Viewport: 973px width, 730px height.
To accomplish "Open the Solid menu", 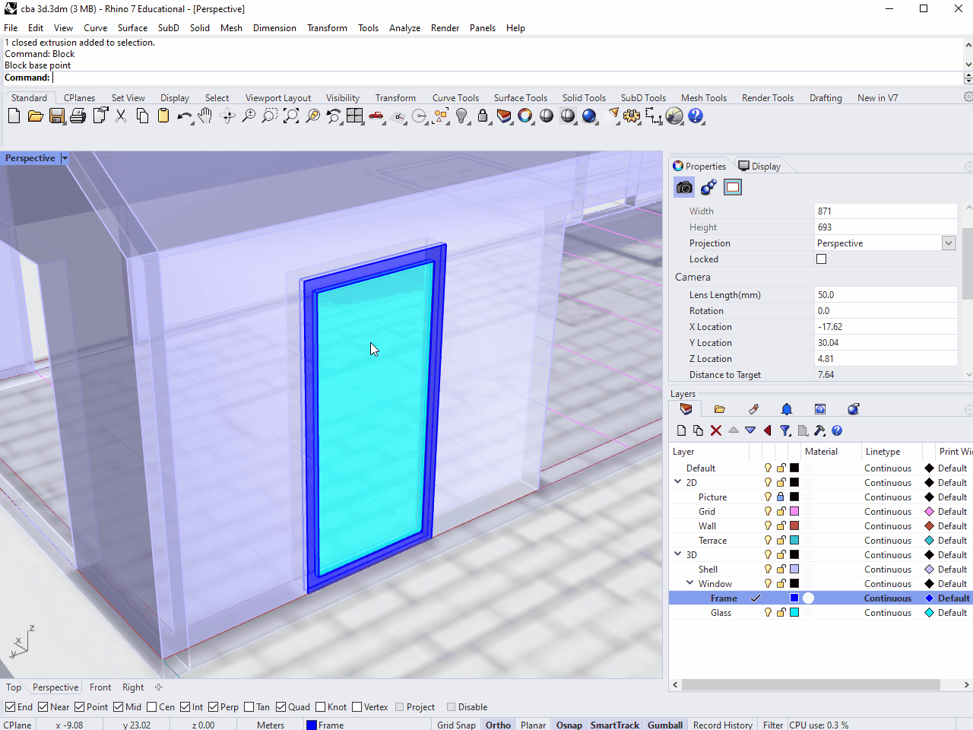I will click(x=200, y=28).
